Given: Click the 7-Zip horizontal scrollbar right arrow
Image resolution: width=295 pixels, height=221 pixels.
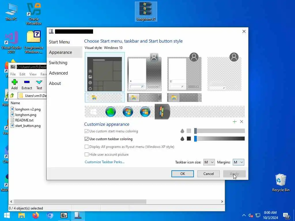Looking at the screenshot, I should coord(222,201).
